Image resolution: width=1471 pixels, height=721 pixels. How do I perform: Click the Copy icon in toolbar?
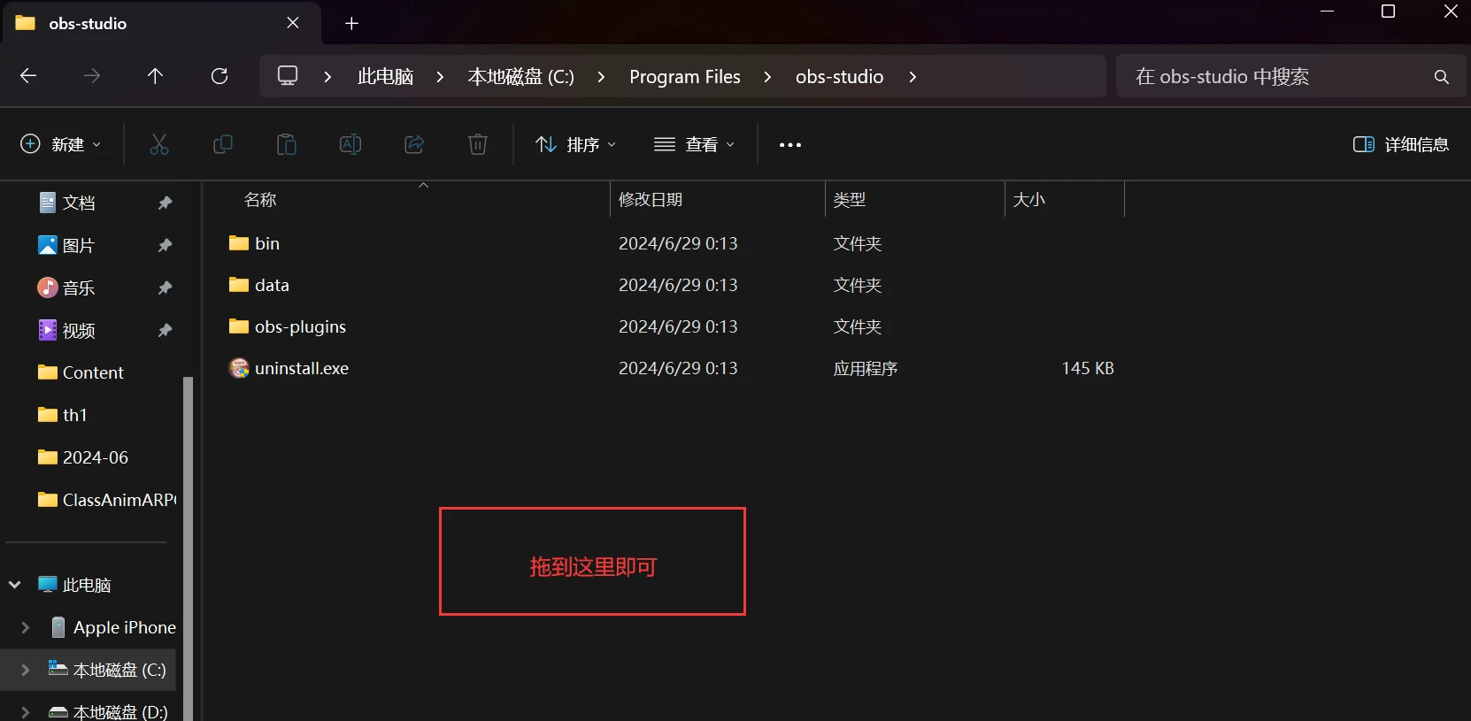pos(223,144)
